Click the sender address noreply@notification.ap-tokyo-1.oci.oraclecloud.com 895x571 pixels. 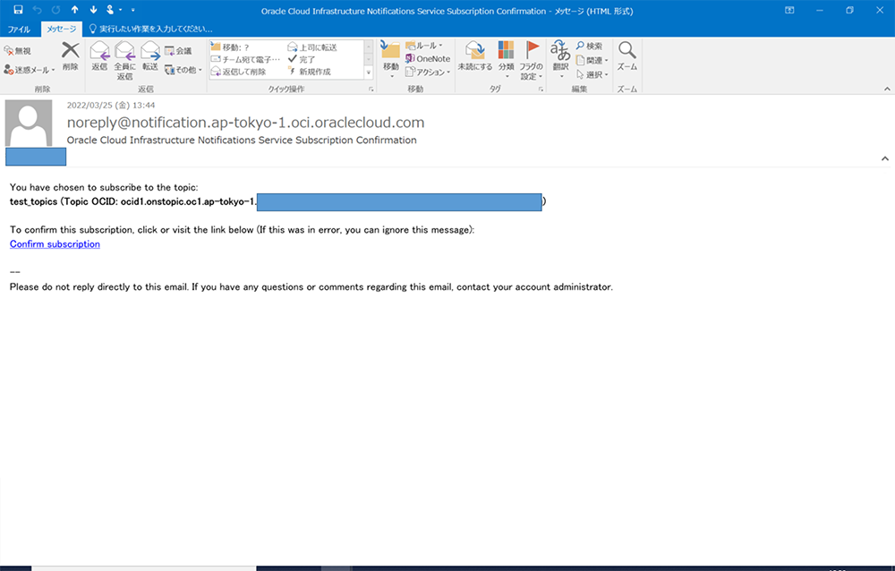pyautogui.click(x=245, y=123)
